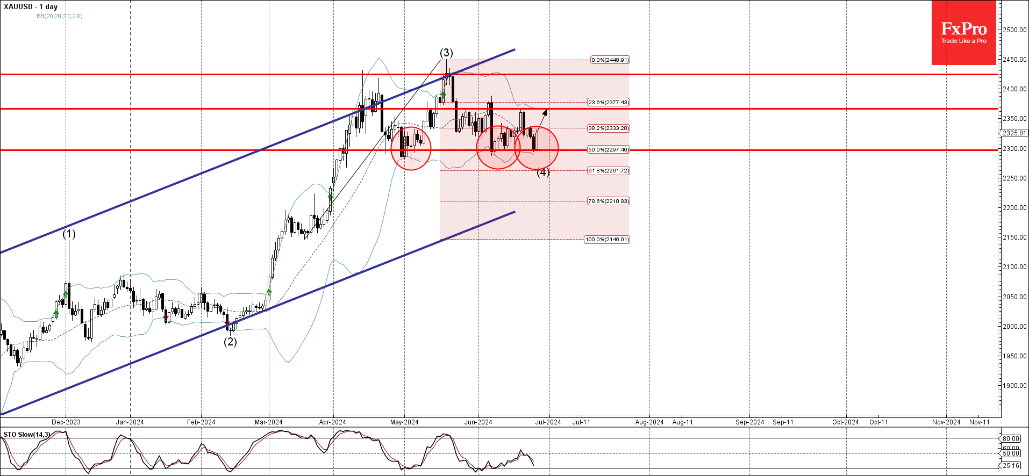Viewport: 1029px width, 476px height.
Task: Select the 100.0%(2146.01) Fibonacci level label
Action: 607,240
